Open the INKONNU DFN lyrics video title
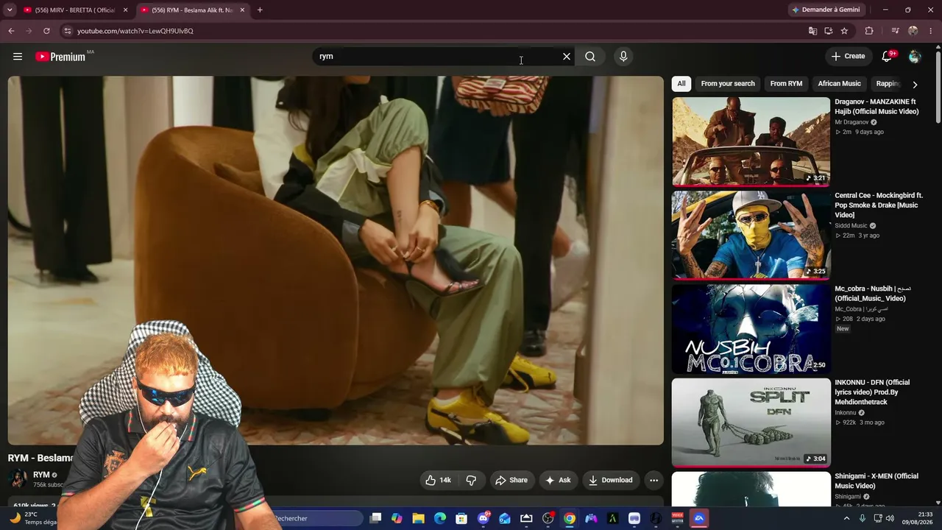This screenshot has width=942, height=530. (x=873, y=392)
